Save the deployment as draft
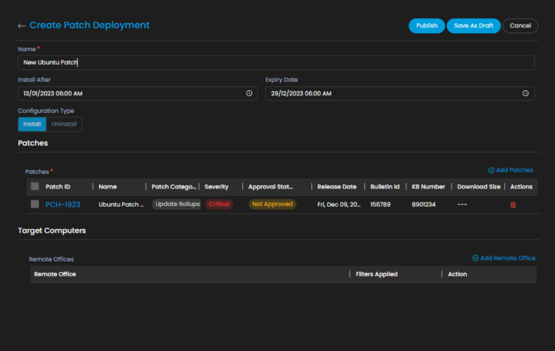 474,26
